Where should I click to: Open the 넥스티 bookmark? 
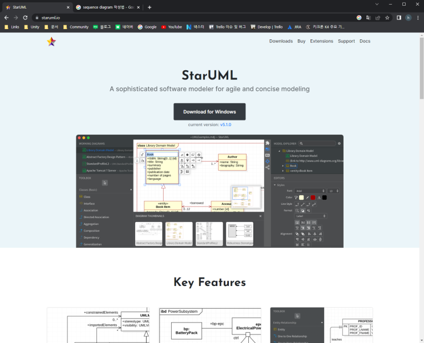coord(195,27)
